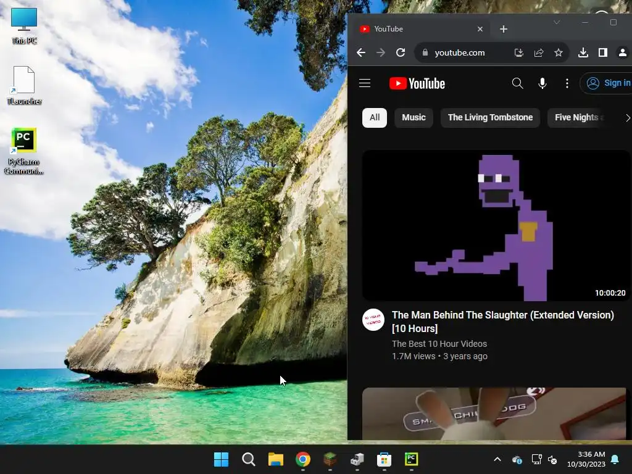Open the Chrome profile icon
This screenshot has height=474, width=632.
click(x=622, y=53)
